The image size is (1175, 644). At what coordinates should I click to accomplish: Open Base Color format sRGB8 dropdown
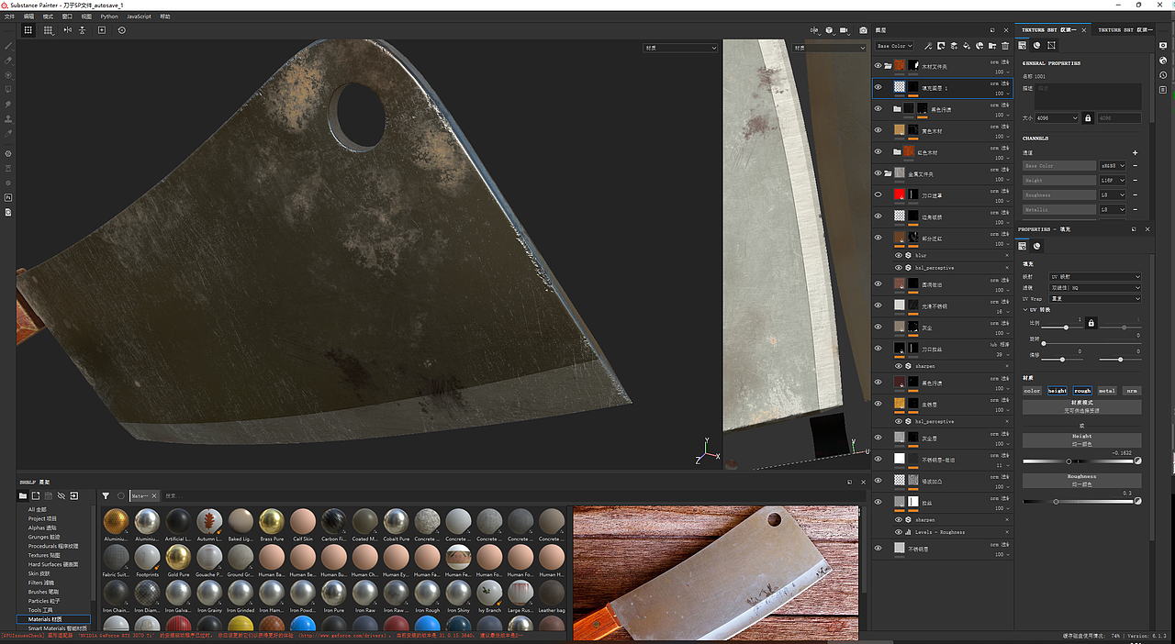1112,166
